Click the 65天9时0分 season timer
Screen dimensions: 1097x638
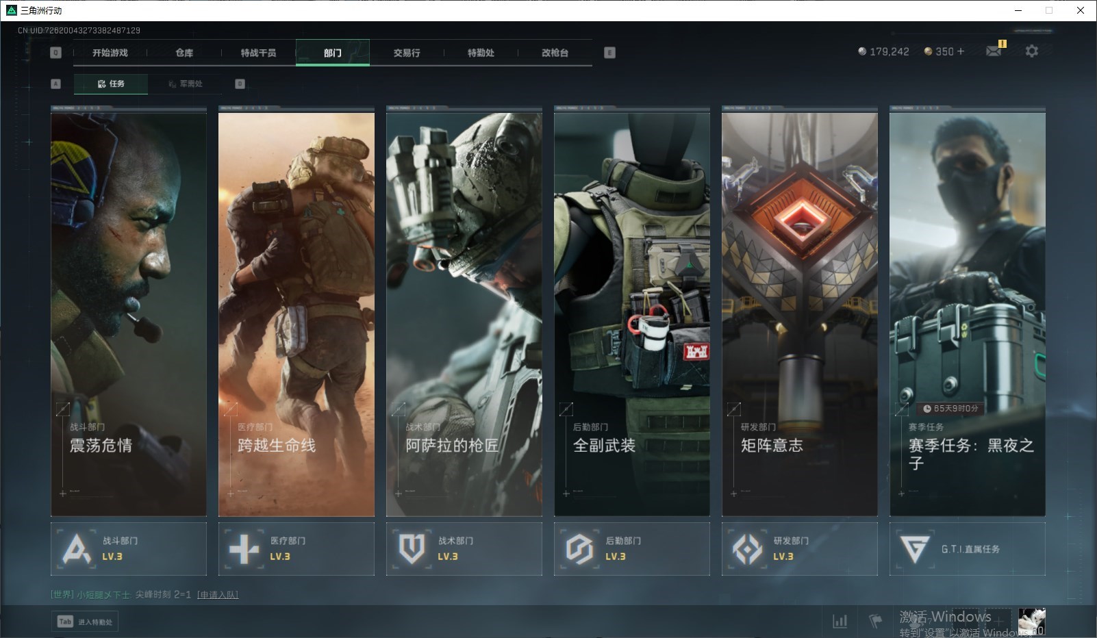950,409
